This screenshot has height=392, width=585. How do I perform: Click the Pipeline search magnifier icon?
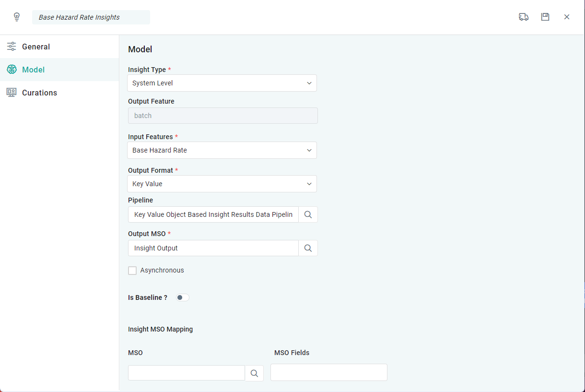308,214
